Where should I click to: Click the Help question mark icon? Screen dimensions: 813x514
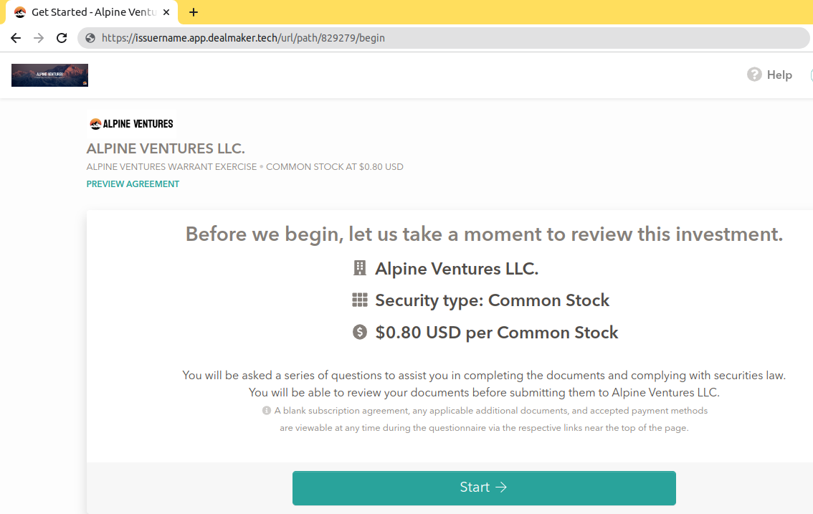pos(754,75)
